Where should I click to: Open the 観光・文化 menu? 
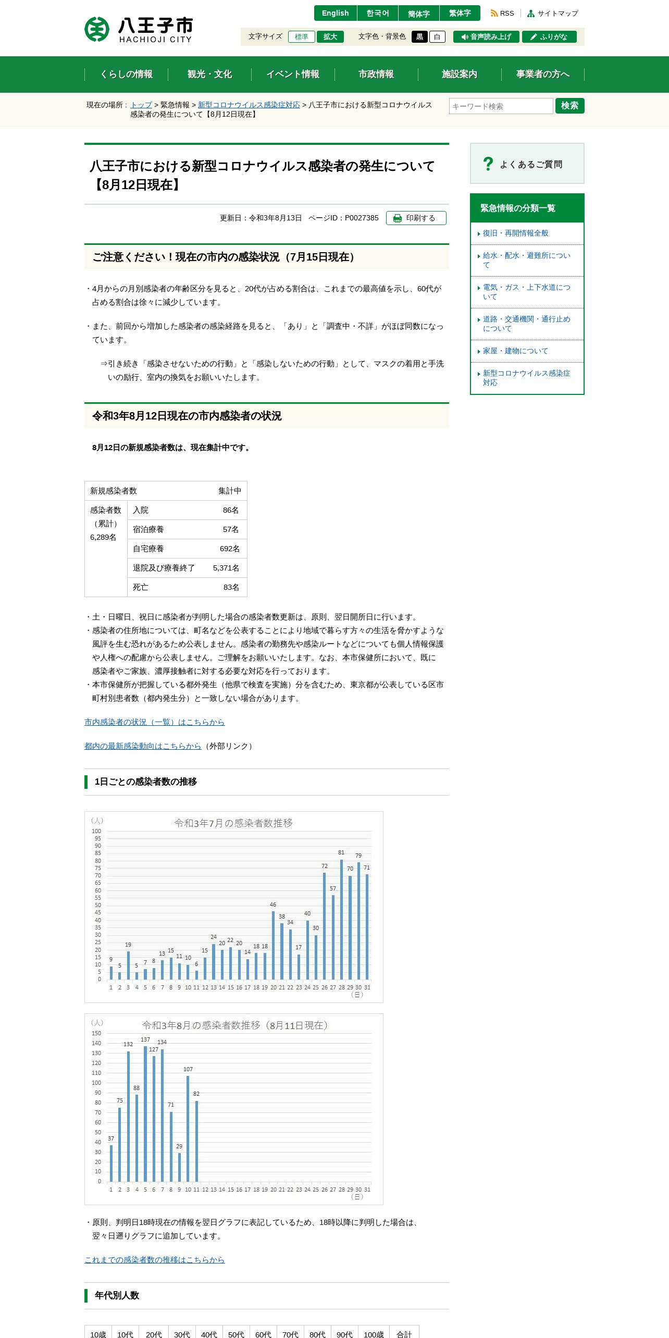209,74
